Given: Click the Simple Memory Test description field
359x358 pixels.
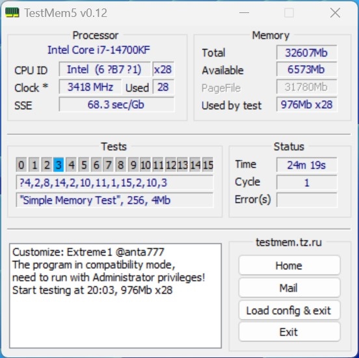Looking at the screenshot, I should pyautogui.click(x=114, y=200).
